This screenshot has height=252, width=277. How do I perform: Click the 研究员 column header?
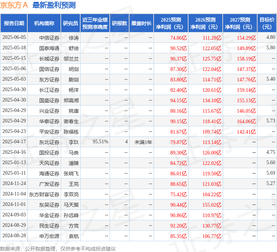(x=71, y=23)
